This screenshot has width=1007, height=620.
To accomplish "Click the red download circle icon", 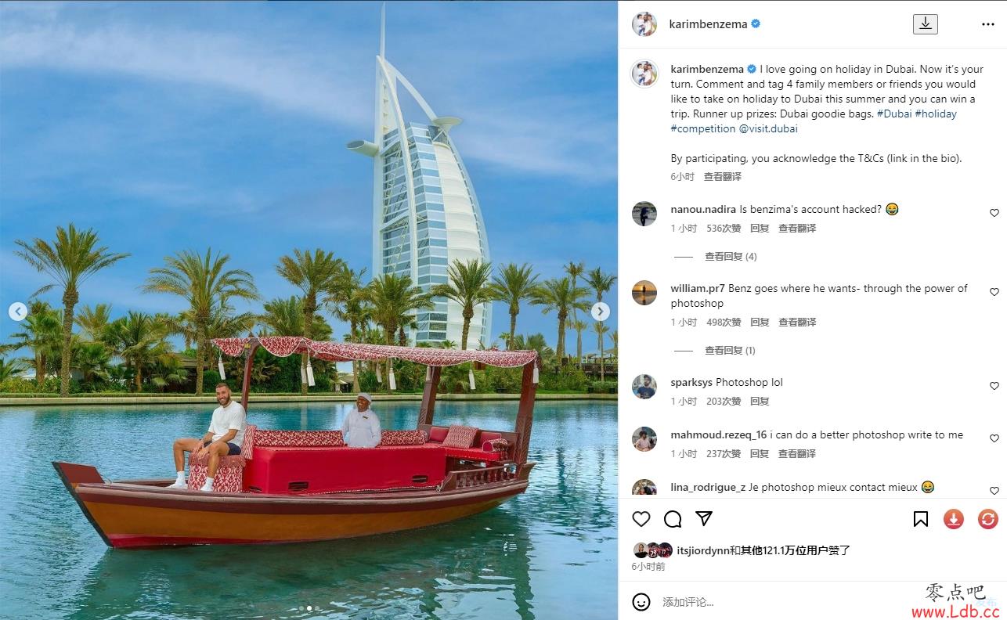I will (954, 519).
